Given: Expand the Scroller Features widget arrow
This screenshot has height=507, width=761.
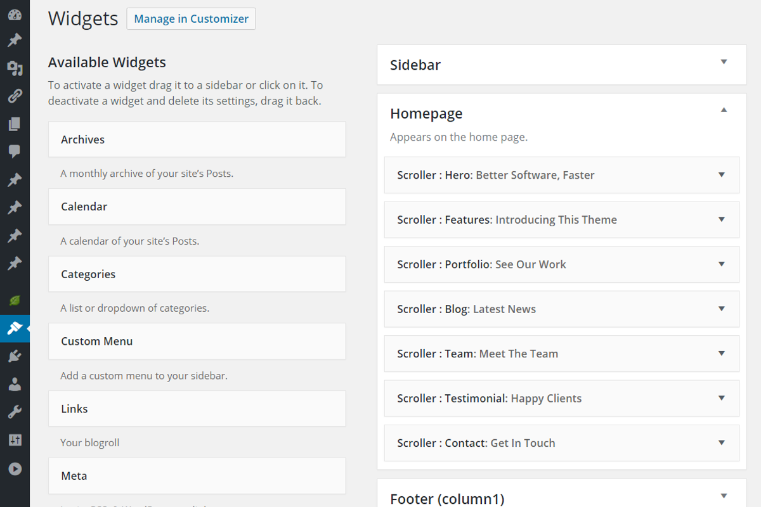Looking at the screenshot, I should click(721, 219).
